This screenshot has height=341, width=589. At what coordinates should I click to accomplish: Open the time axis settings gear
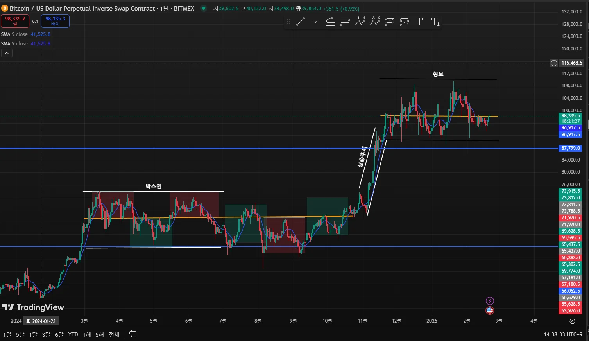pos(572,321)
